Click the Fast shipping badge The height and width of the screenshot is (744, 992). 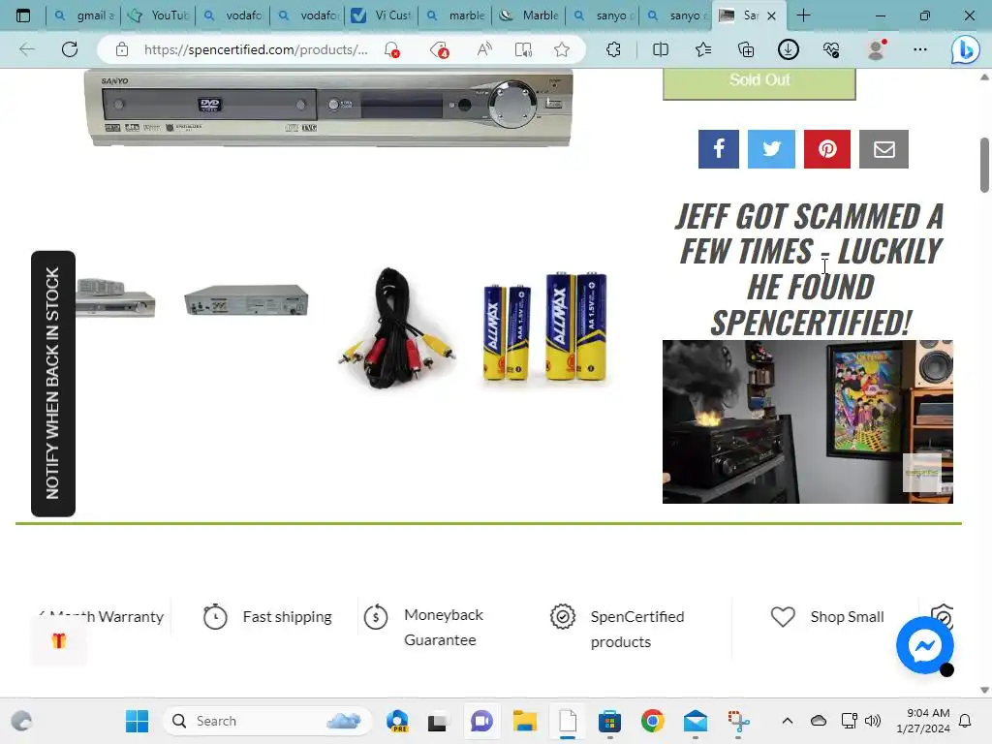[267, 616]
